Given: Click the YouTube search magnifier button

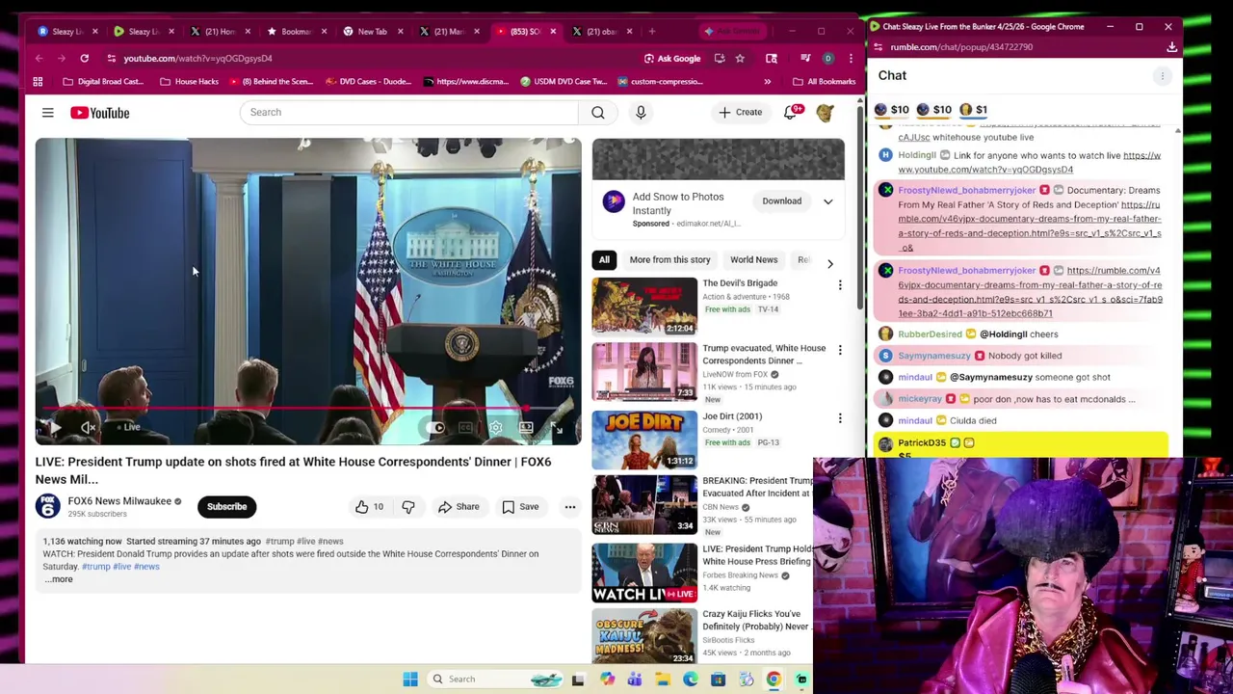Looking at the screenshot, I should [598, 113].
